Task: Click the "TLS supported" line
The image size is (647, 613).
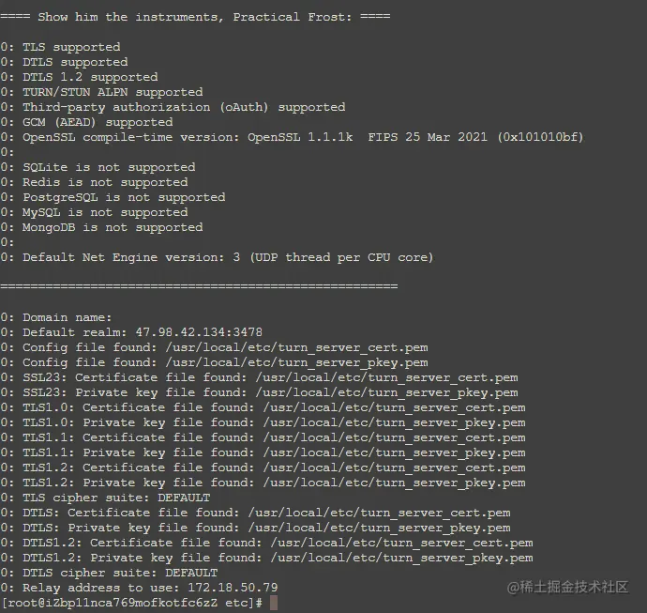Action: pos(71,47)
